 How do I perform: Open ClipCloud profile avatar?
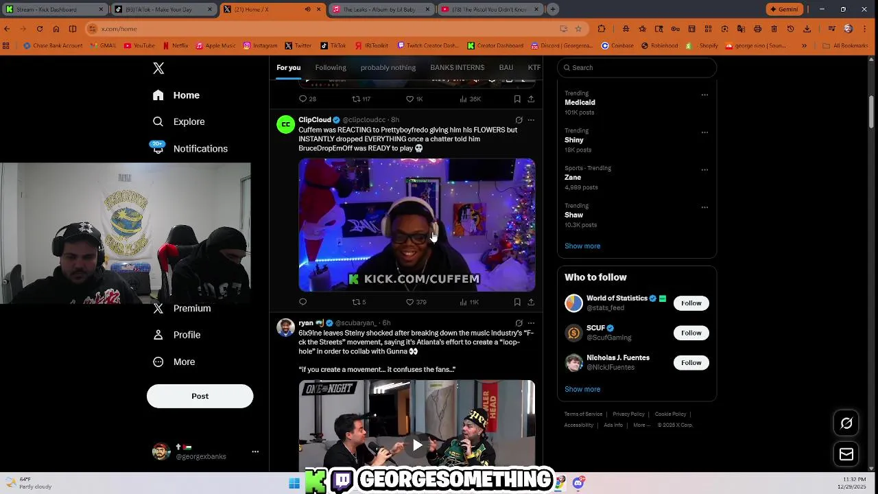point(285,124)
